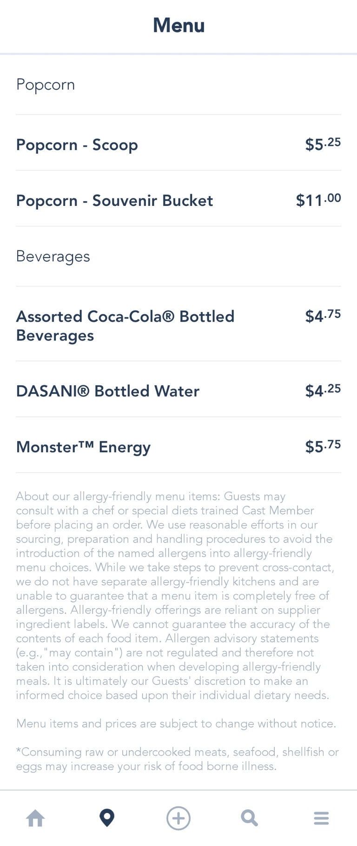Click the Popcorn section heading

(x=46, y=85)
